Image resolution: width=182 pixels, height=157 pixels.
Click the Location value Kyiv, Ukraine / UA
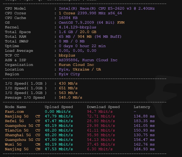(80, 69)
